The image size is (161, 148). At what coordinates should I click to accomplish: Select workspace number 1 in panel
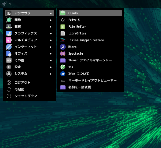(10, 4)
